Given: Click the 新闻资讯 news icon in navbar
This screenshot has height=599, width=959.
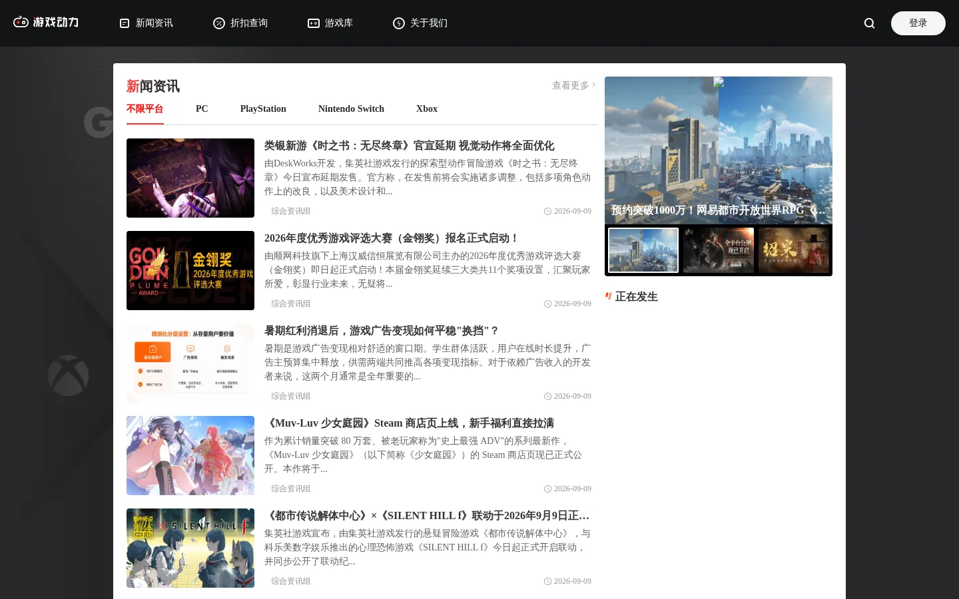Looking at the screenshot, I should (x=125, y=23).
